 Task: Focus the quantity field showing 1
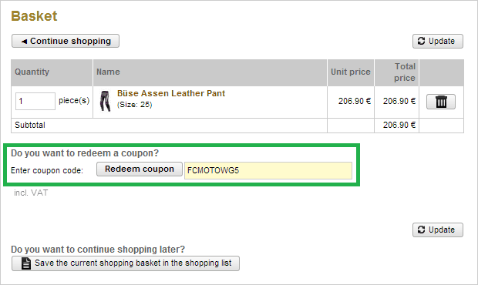click(35, 101)
